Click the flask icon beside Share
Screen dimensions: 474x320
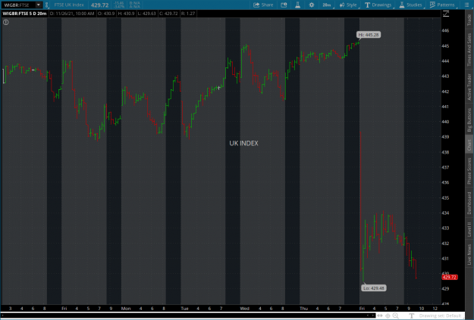[297, 5]
